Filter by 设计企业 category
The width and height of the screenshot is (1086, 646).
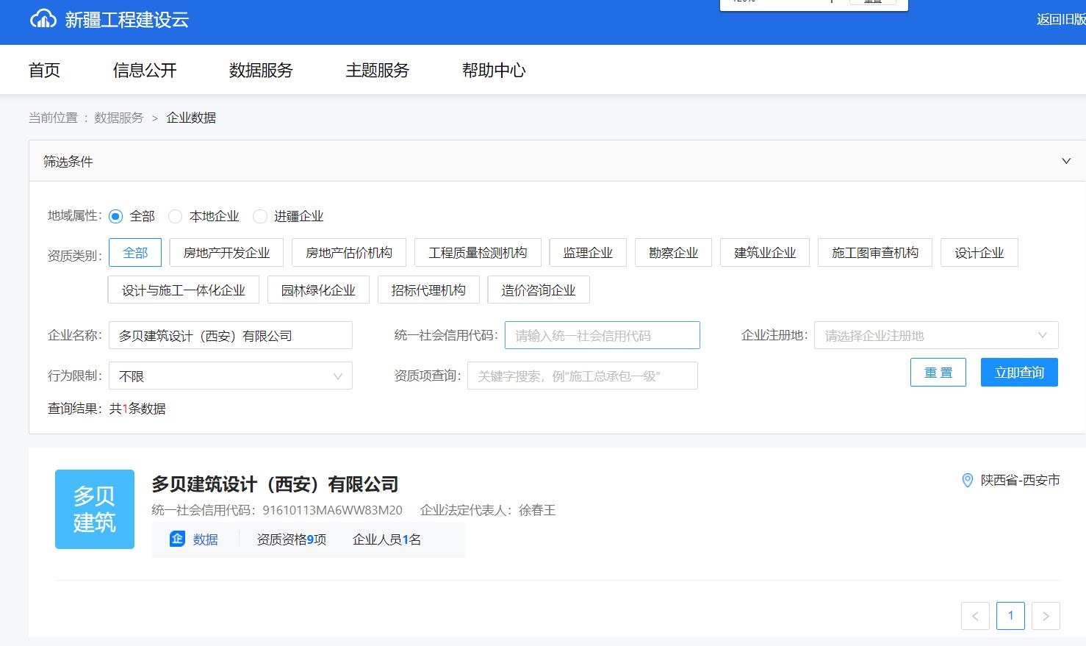pos(979,253)
